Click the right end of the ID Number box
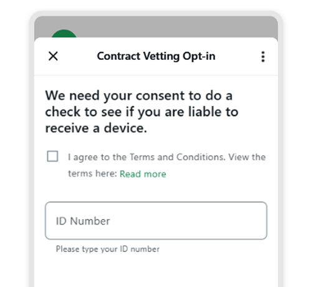This screenshot has height=287, width=313. click(x=256, y=221)
